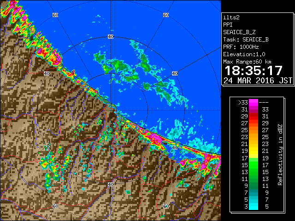Click the radar origin at center crosshair
295x221 pixels.
111,110
